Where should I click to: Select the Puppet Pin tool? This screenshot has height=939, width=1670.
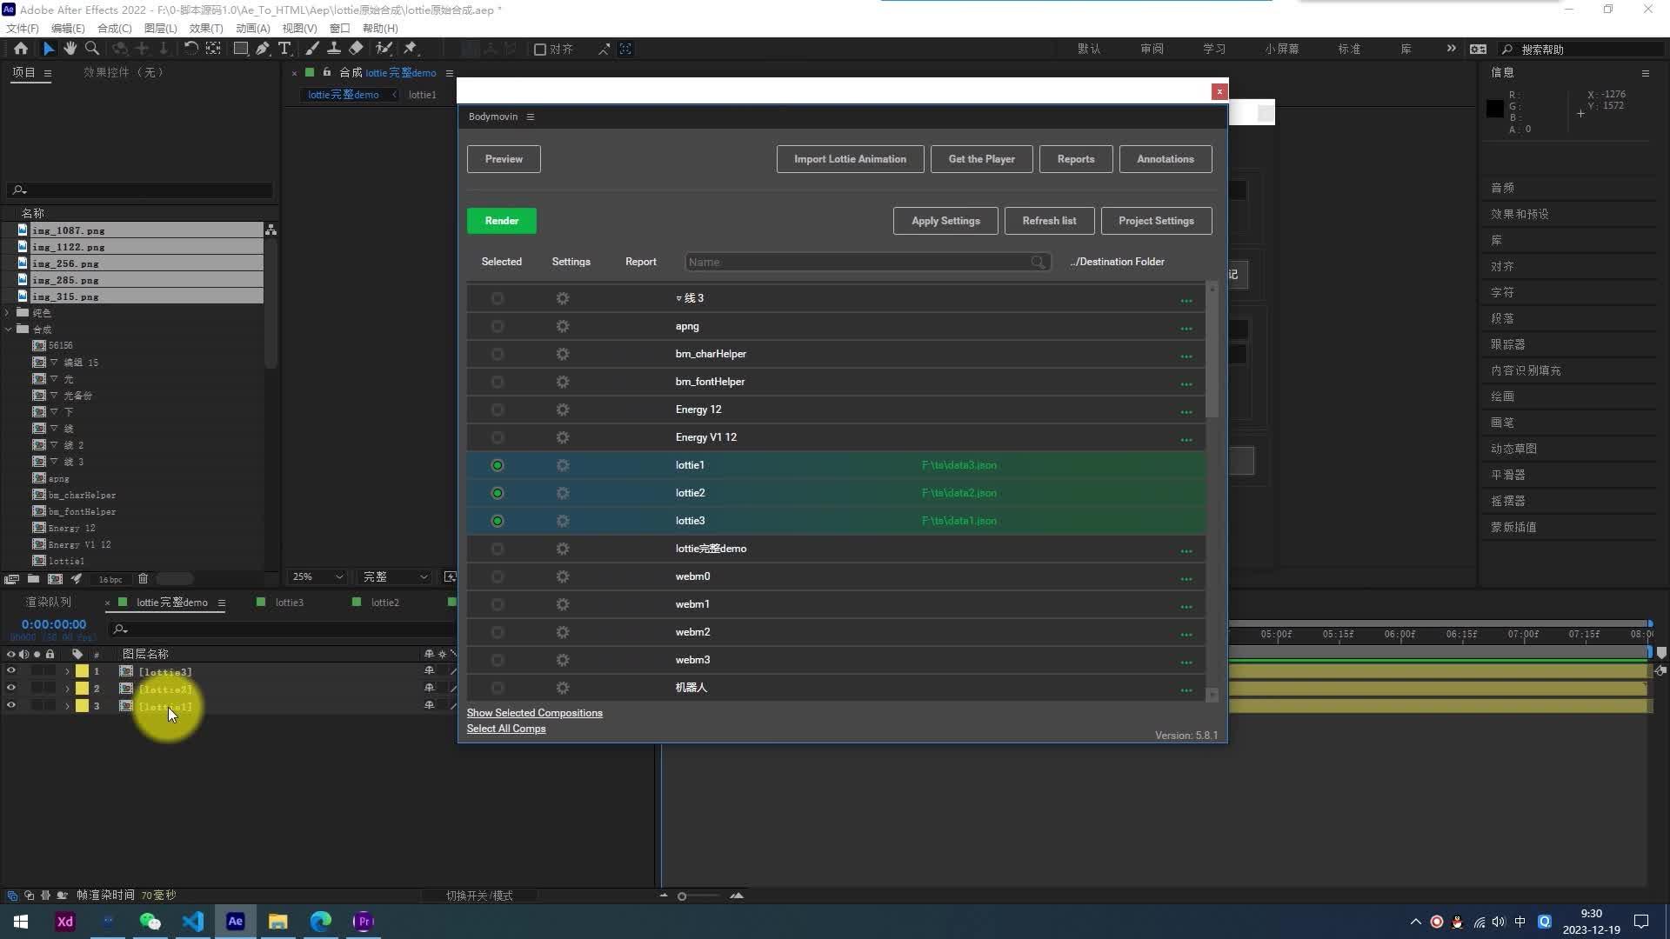(411, 49)
